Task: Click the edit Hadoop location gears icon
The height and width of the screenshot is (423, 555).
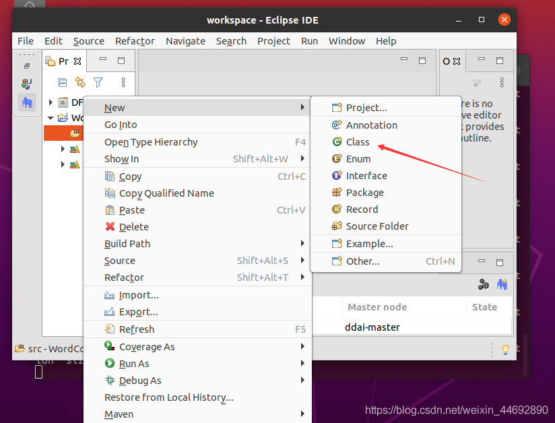Action: pyautogui.click(x=483, y=284)
